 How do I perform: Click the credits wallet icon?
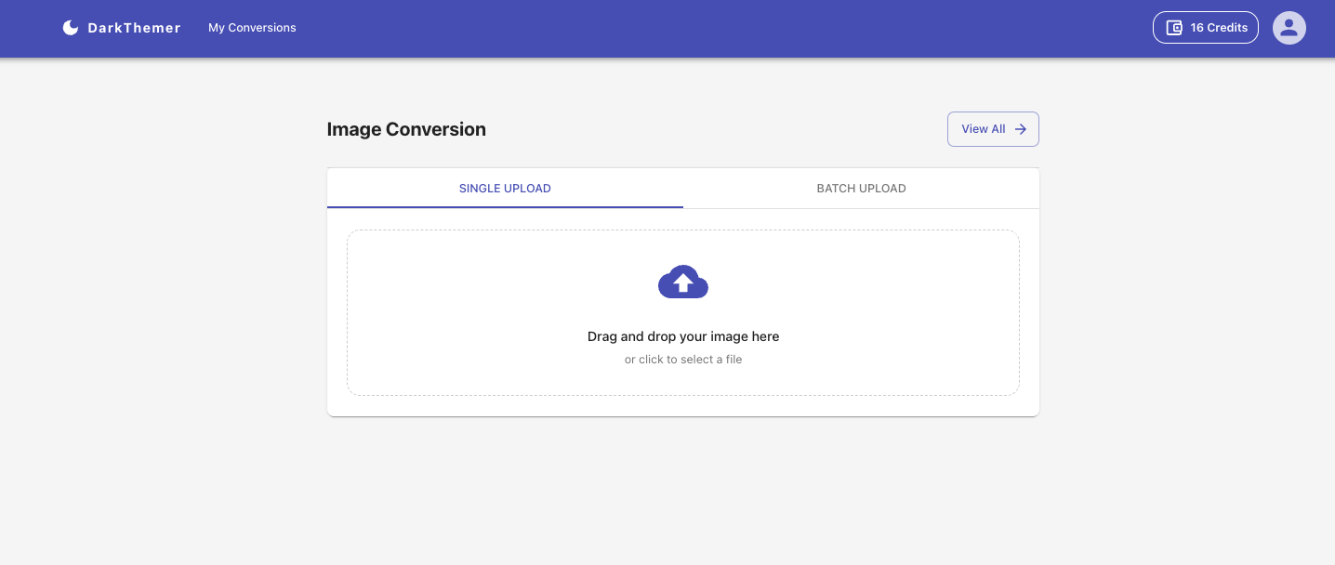pos(1174,28)
